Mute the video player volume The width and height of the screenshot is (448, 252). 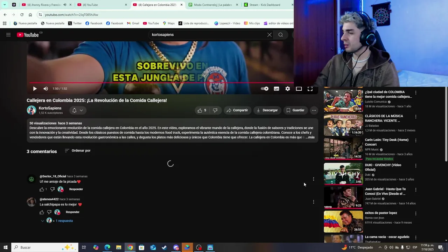click(x=45, y=89)
